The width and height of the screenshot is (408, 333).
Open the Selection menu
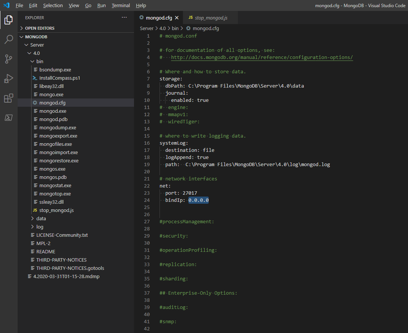(53, 6)
